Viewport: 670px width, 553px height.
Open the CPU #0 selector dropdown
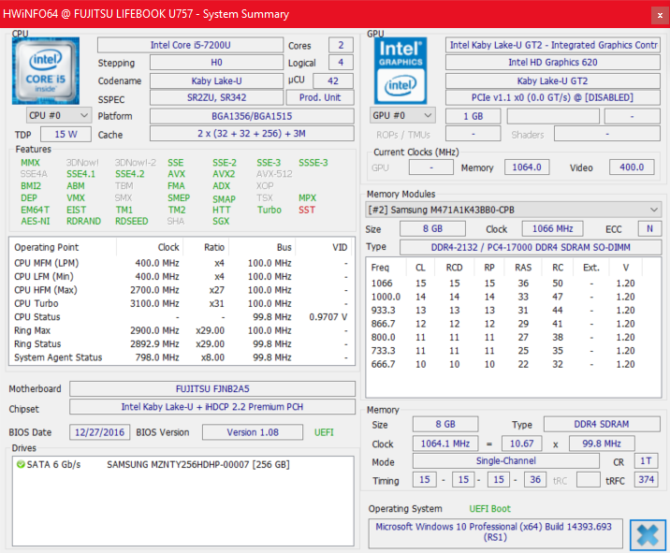(59, 115)
